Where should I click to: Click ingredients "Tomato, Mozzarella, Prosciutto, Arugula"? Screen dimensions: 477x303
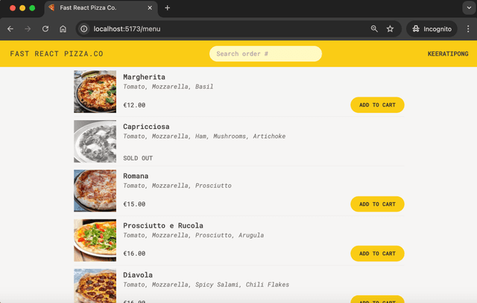click(194, 235)
